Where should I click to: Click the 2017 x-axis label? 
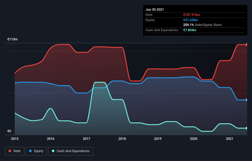tap(87, 139)
